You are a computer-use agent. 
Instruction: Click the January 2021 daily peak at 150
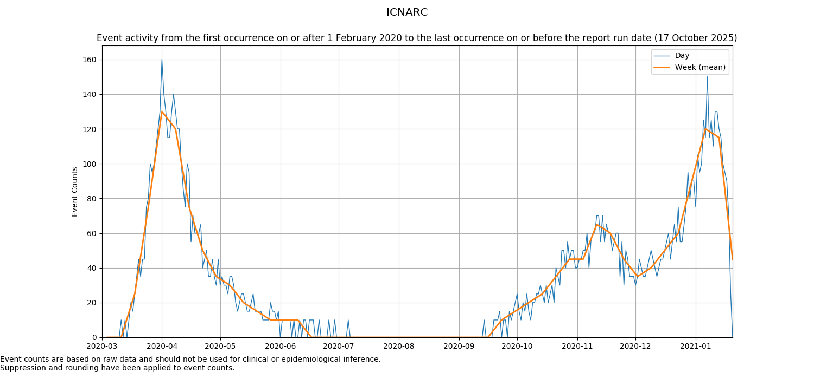tap(707, 77)
